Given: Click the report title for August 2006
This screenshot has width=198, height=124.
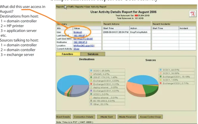Looking at the screenshot, I should tap(123, 12).
